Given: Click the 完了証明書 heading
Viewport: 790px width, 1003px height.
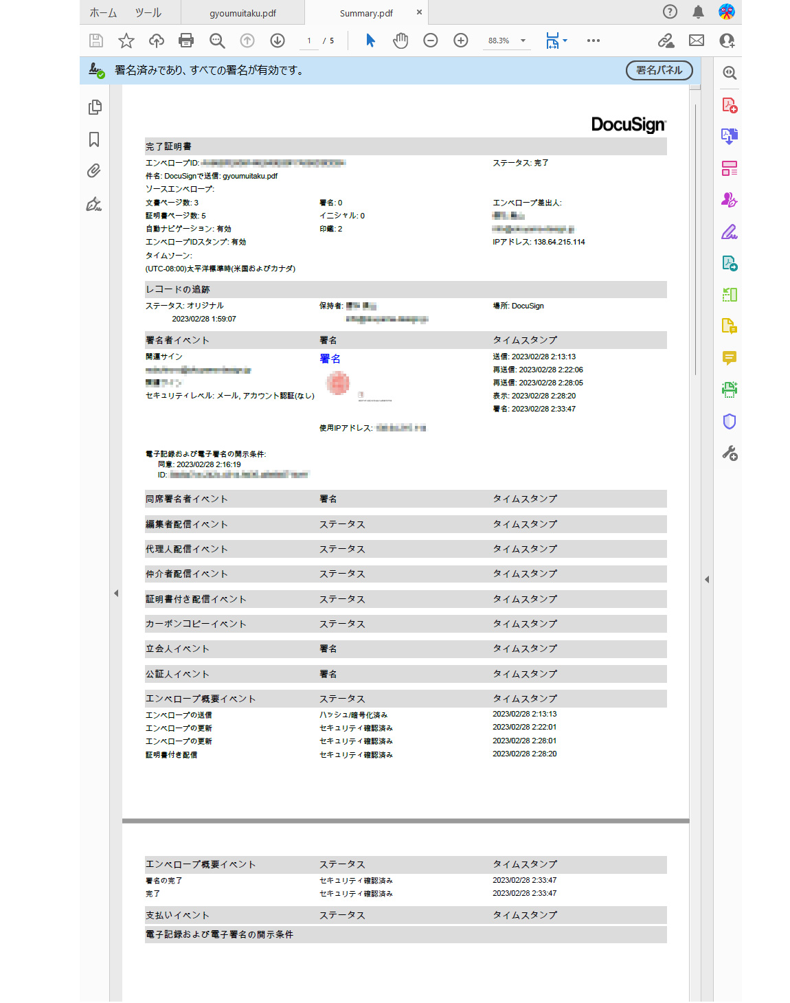Looking at the screenshot, I should (168, 146).
